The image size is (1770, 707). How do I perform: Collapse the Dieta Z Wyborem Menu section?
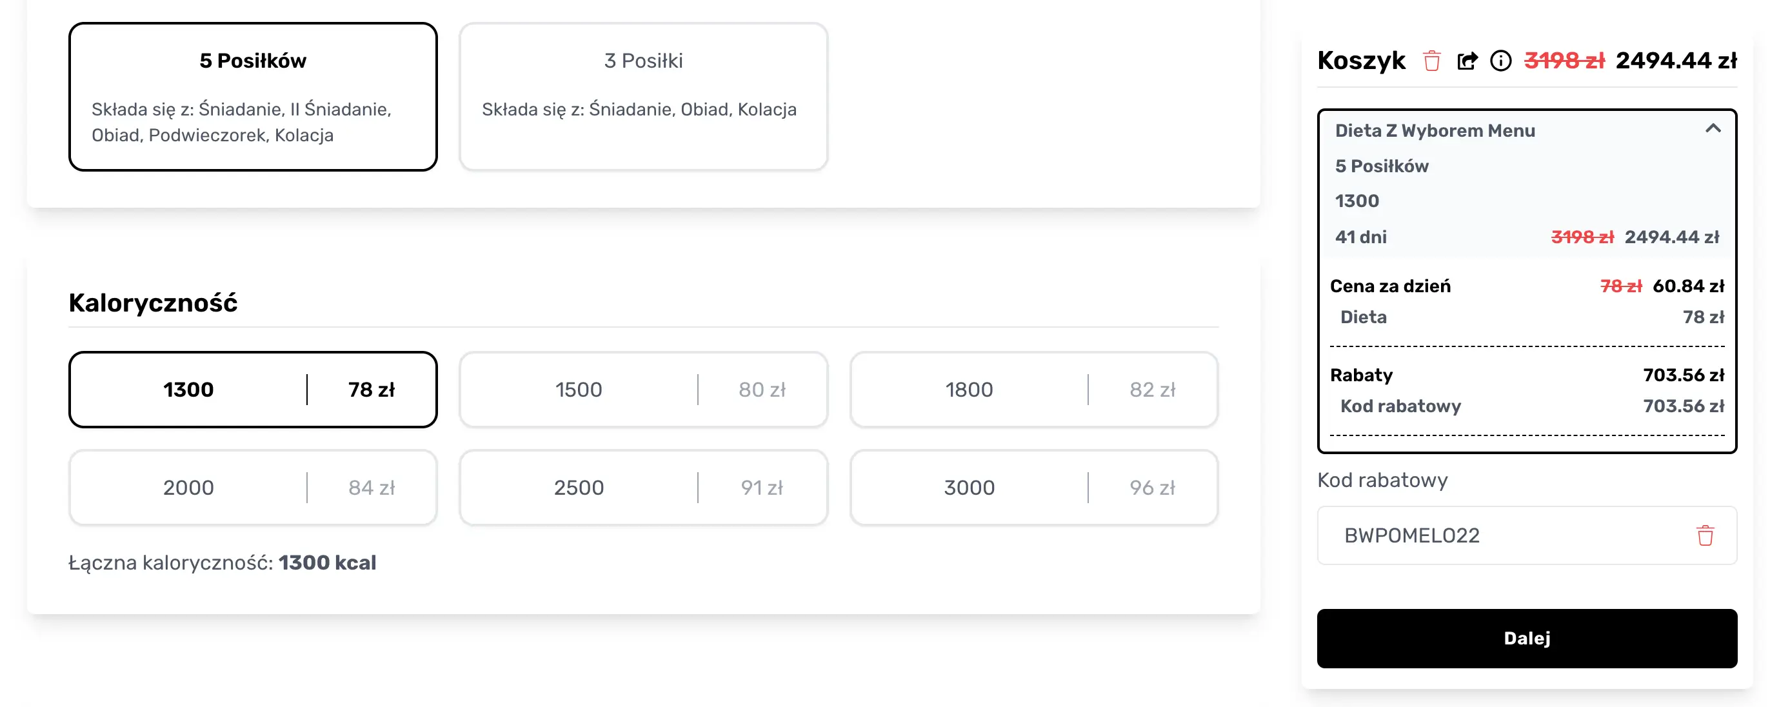[x=1713, y=129]
